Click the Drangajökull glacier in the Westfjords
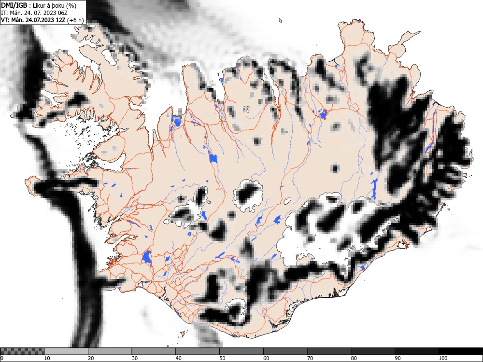The image size is (483, 362). click(109, 56)
